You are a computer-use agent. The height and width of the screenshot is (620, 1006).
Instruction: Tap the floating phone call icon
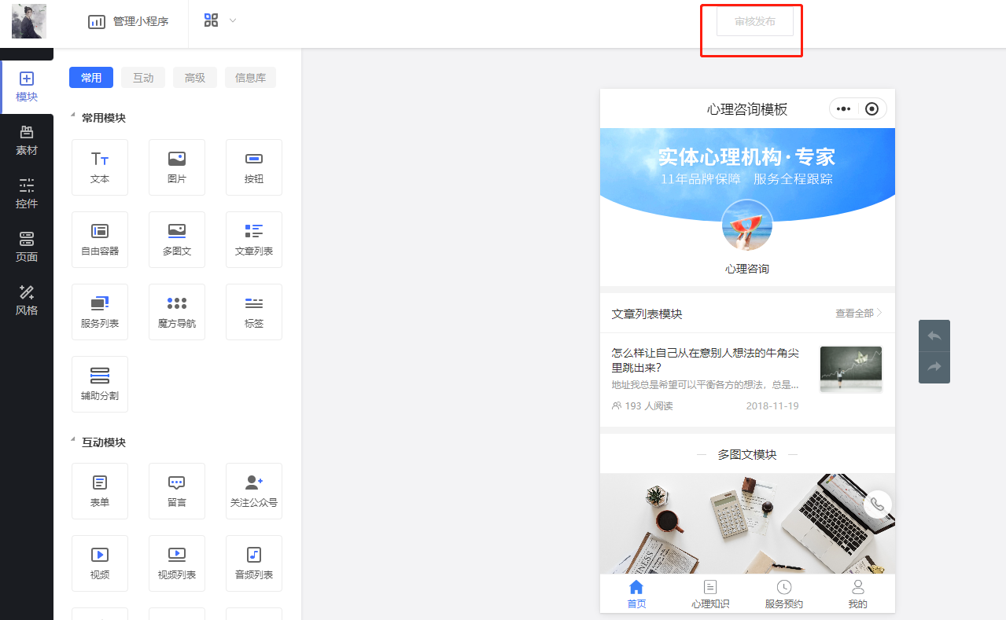(x=878, y=504)
